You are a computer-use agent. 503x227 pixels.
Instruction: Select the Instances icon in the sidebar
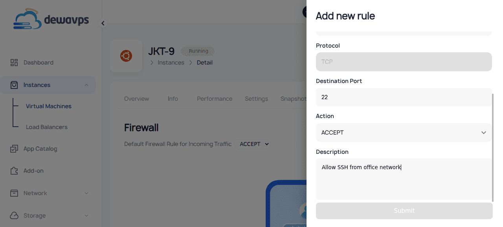pos(14,85)
